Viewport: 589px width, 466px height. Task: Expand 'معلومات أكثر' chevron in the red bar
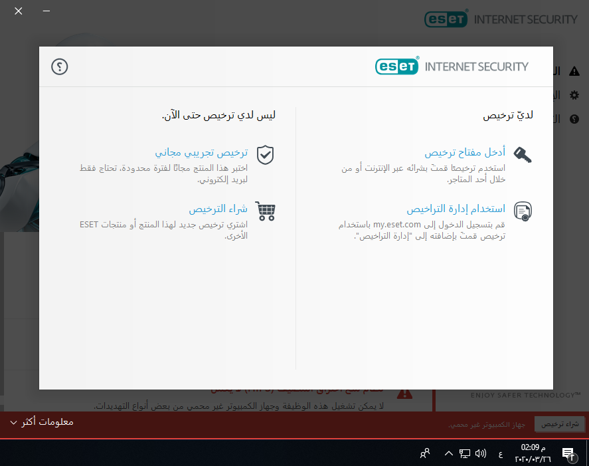click(13, 422)
